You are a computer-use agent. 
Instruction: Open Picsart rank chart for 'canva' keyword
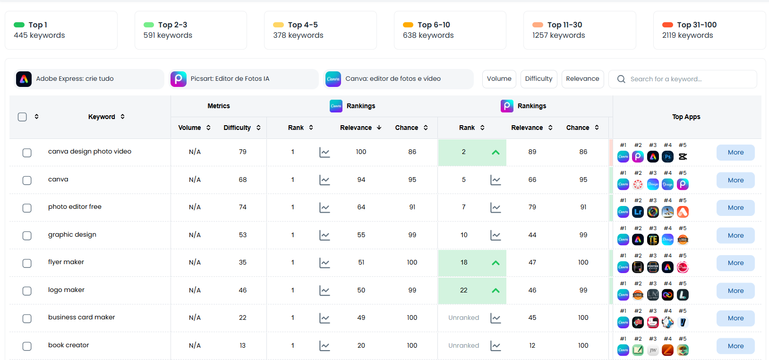tap(496, 180)
